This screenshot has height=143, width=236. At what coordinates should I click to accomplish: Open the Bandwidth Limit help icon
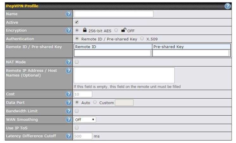coord(68,111)
